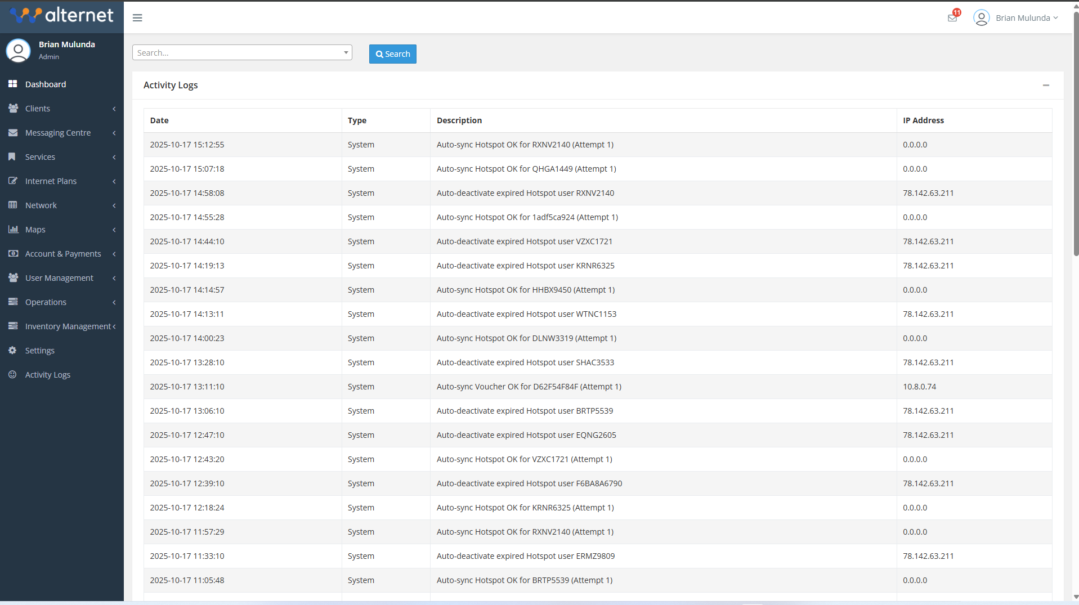The height and width of the screenshot is (605, 1079).
Task: Expand the Internet Plans submenu
Action: pyautogui.click(x=114, y=181)
